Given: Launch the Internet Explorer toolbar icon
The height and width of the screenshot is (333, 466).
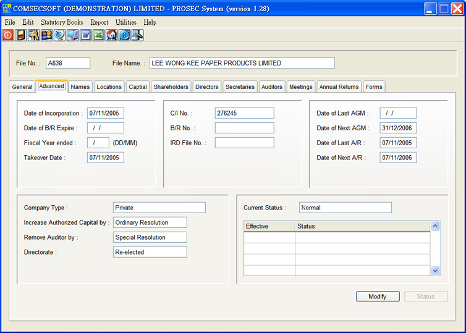Looking at the screenshot, I should [x=125, y=35].
